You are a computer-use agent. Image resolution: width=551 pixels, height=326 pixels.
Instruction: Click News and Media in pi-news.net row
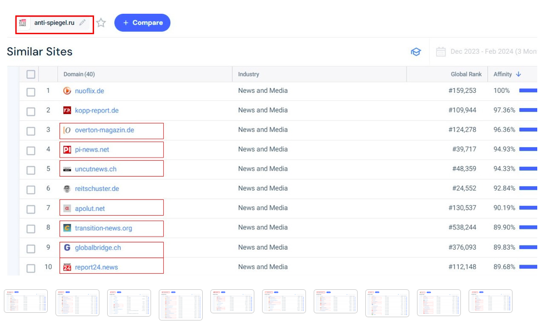[x=263, y=149]
